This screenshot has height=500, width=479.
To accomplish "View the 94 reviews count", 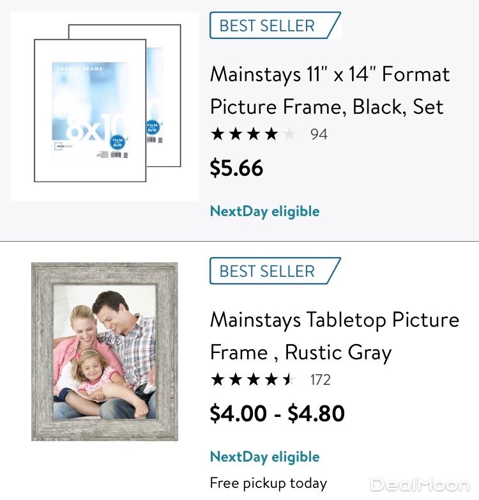I will click(x=319, y=134).
